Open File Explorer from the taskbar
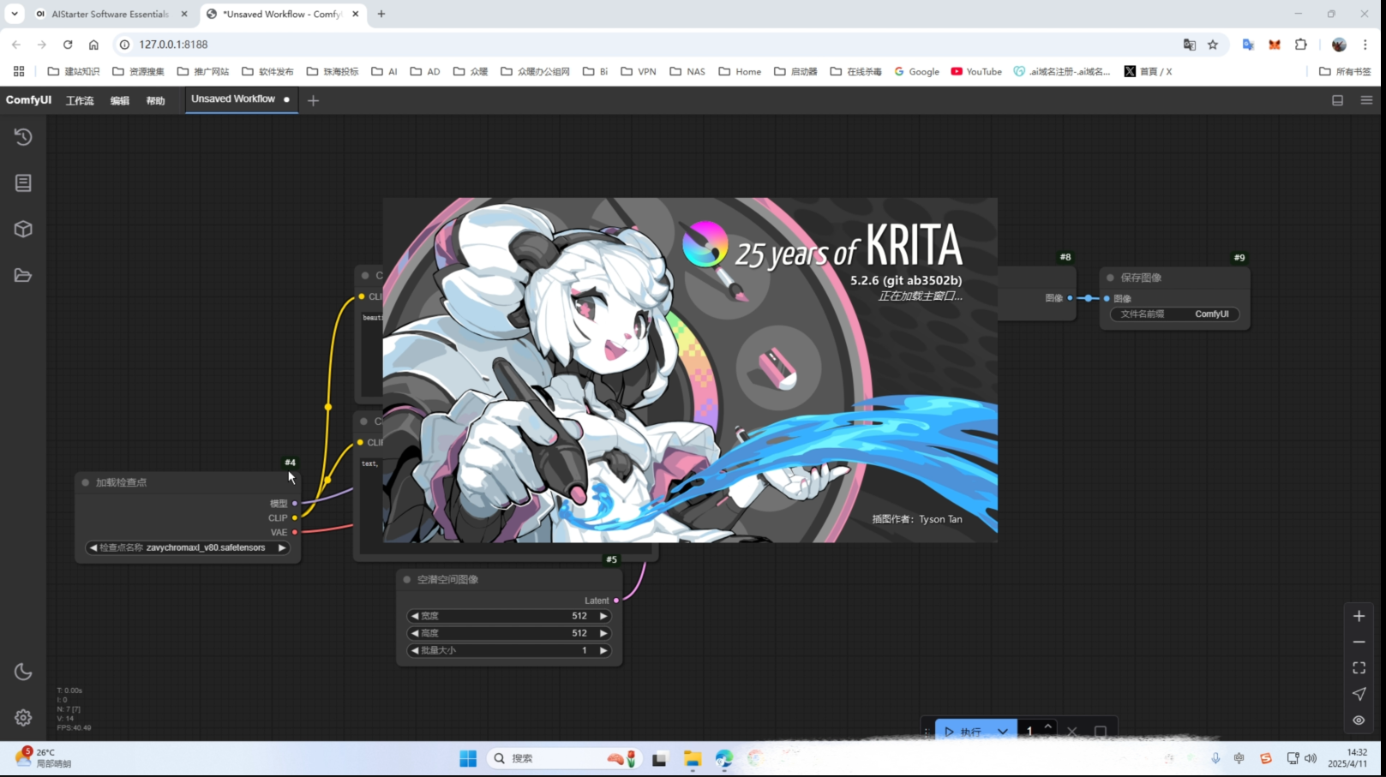Screen dimensions: 1386x777 pyautogui.click(x=693, y=758)
